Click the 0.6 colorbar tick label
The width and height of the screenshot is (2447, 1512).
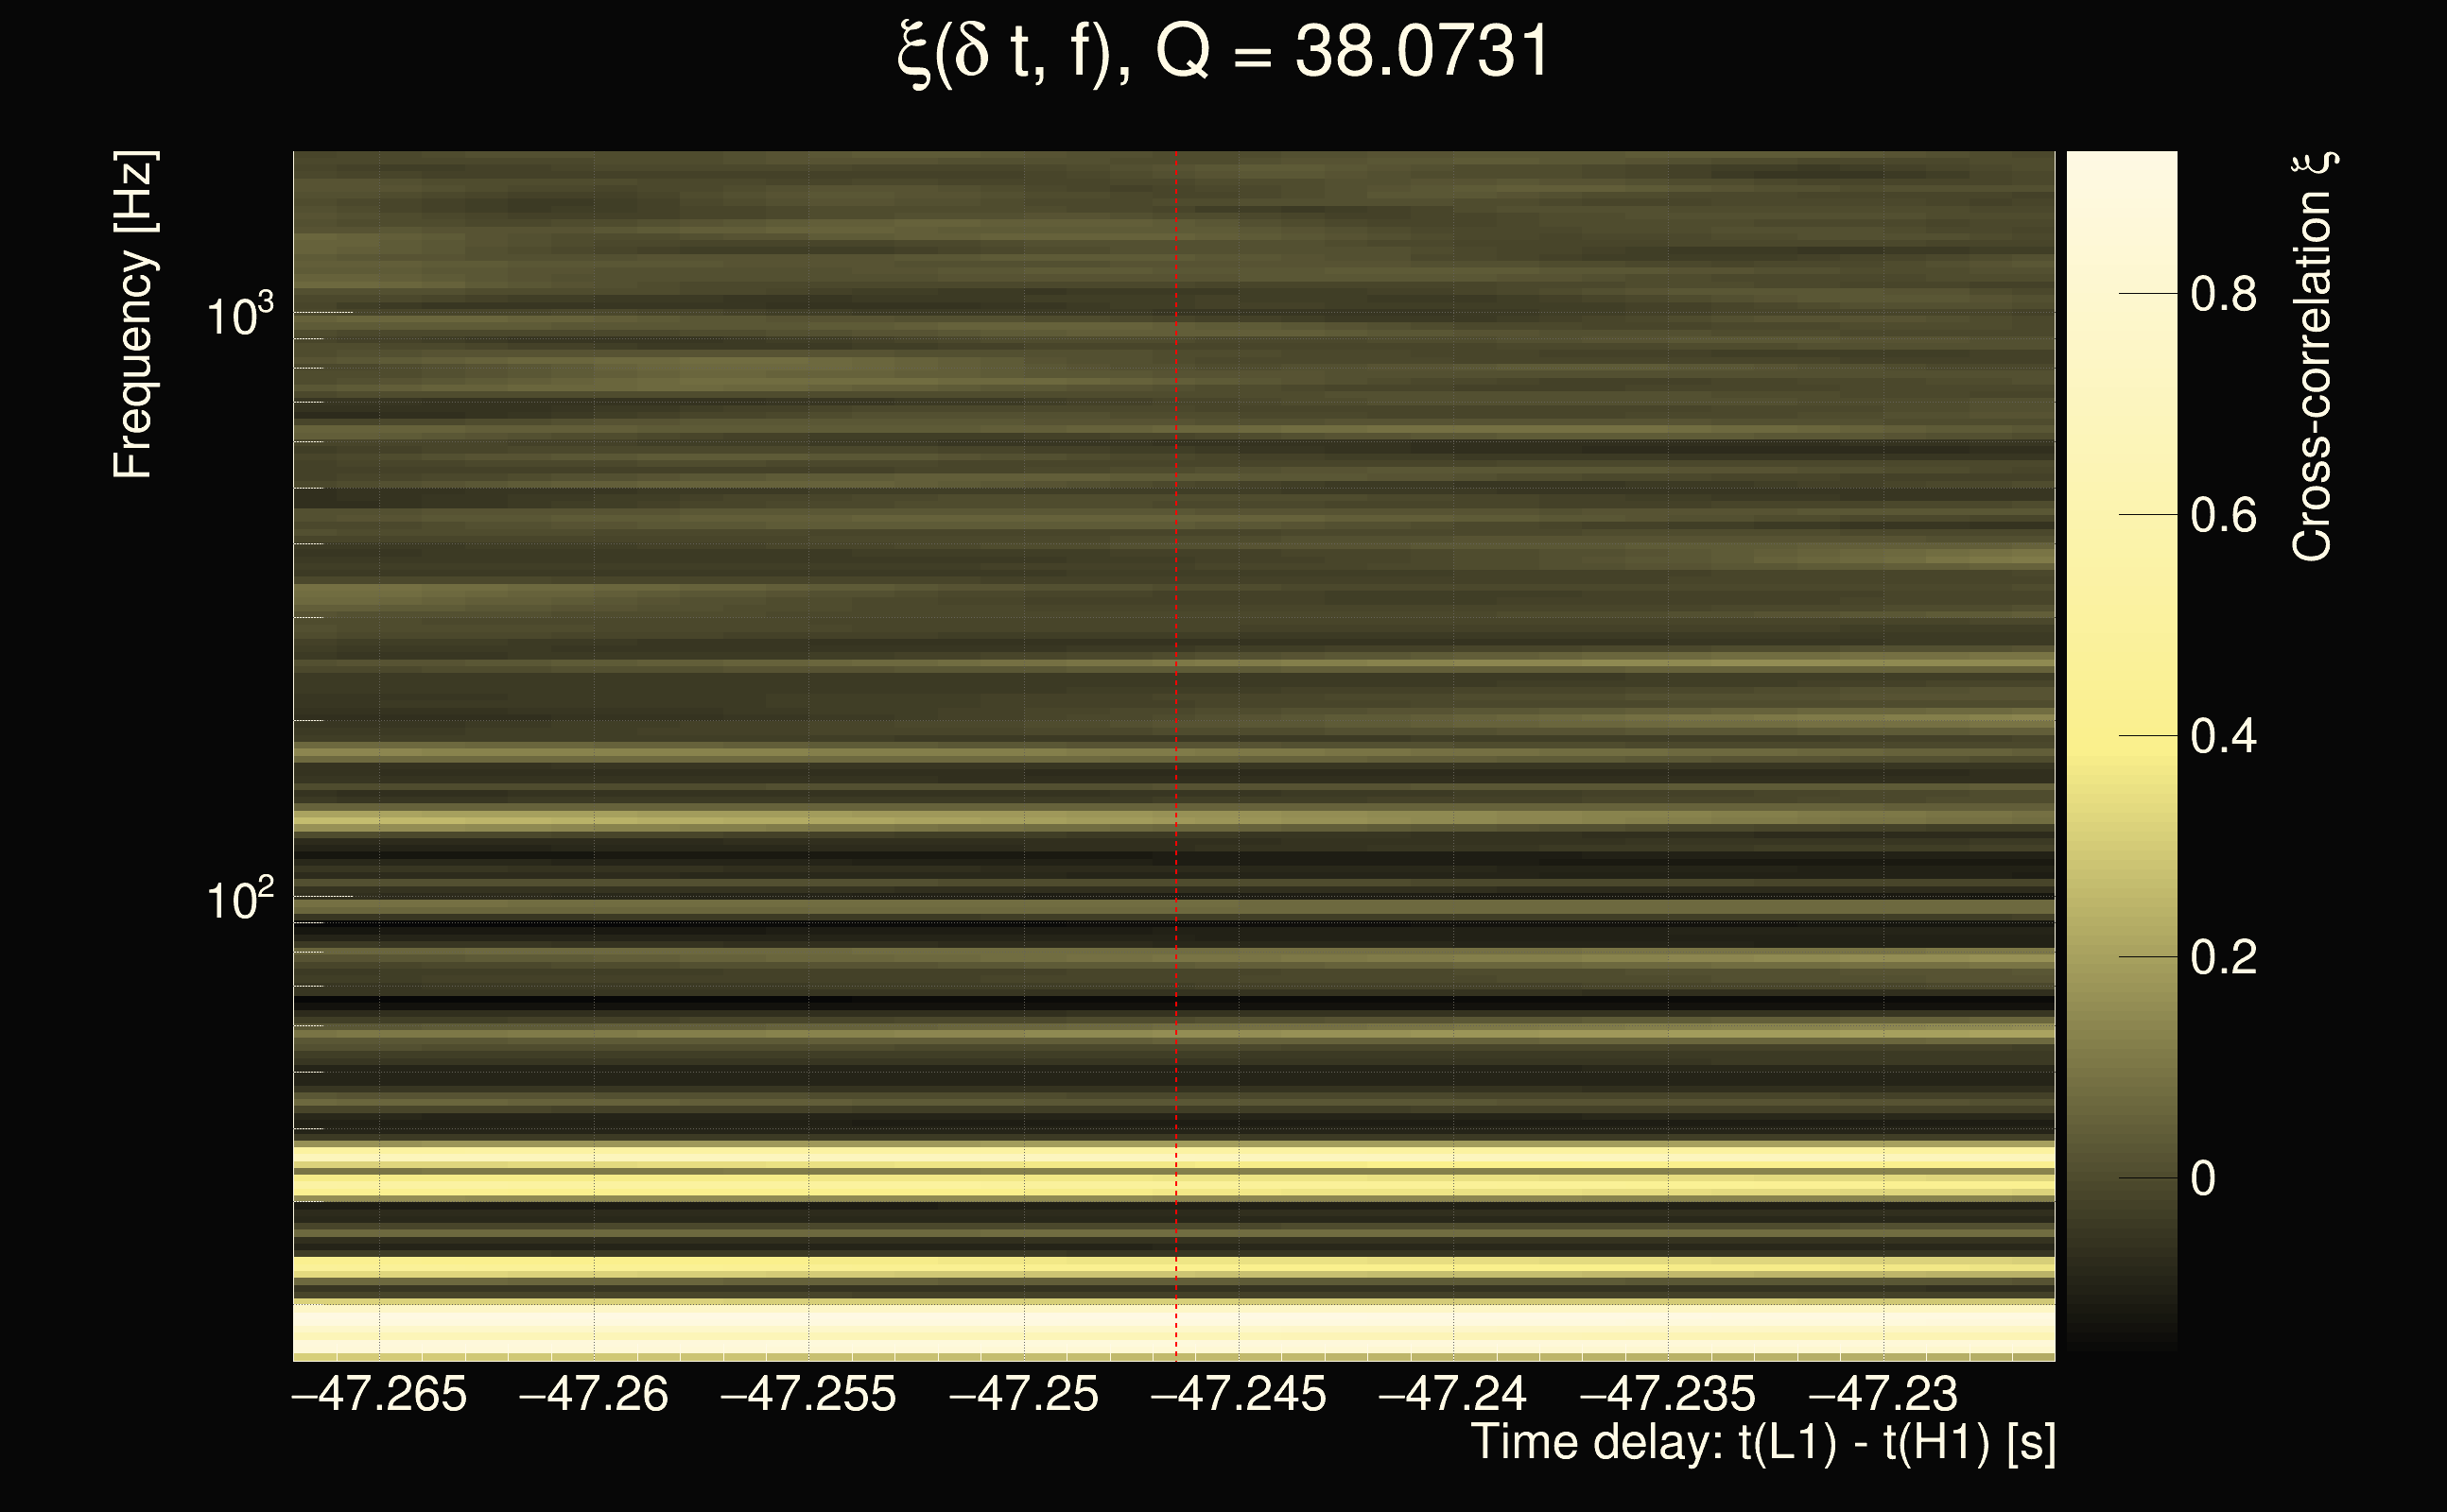pyautogui.click(x=2223, y=515)
